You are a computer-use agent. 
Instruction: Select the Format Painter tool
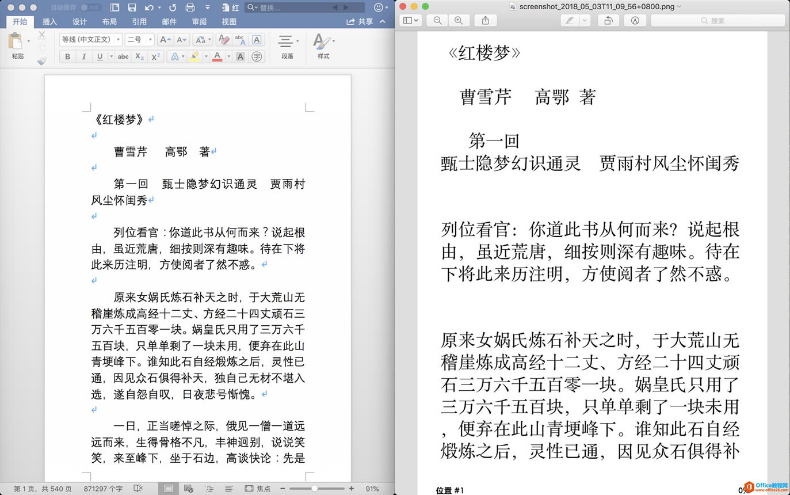[40, 60]
